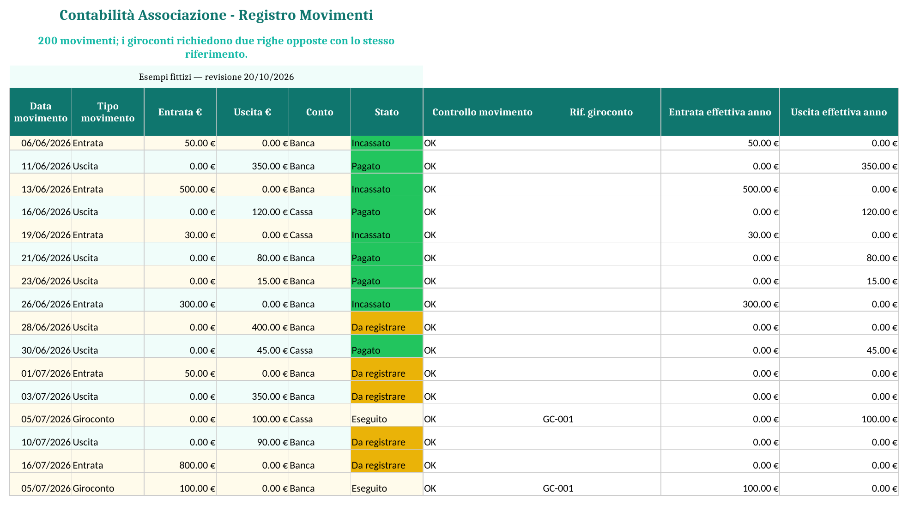
Task: Select 'GC-001' reference in the Cassa giroconto row
Action: (601, 415)
